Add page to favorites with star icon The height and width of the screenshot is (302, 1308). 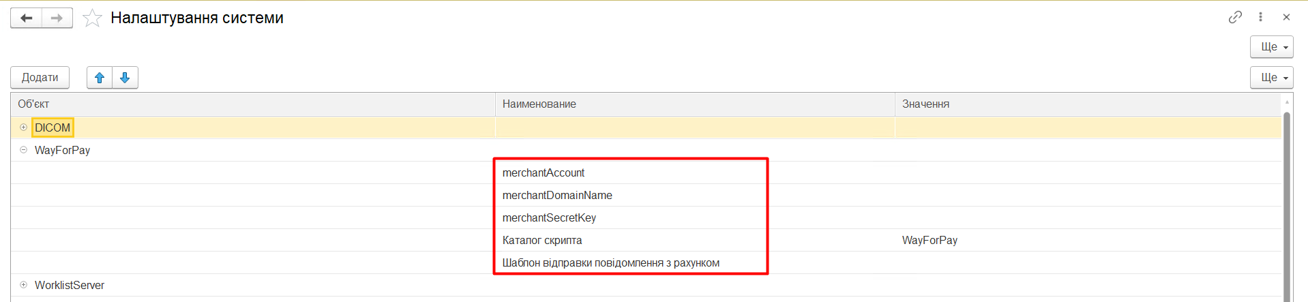coord(92,18)
